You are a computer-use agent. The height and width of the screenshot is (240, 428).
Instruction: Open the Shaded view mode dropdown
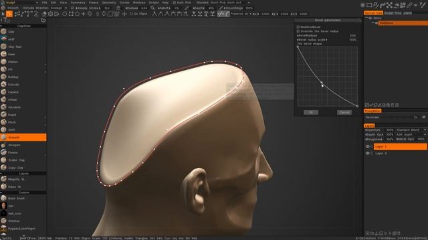click(202, 3)
